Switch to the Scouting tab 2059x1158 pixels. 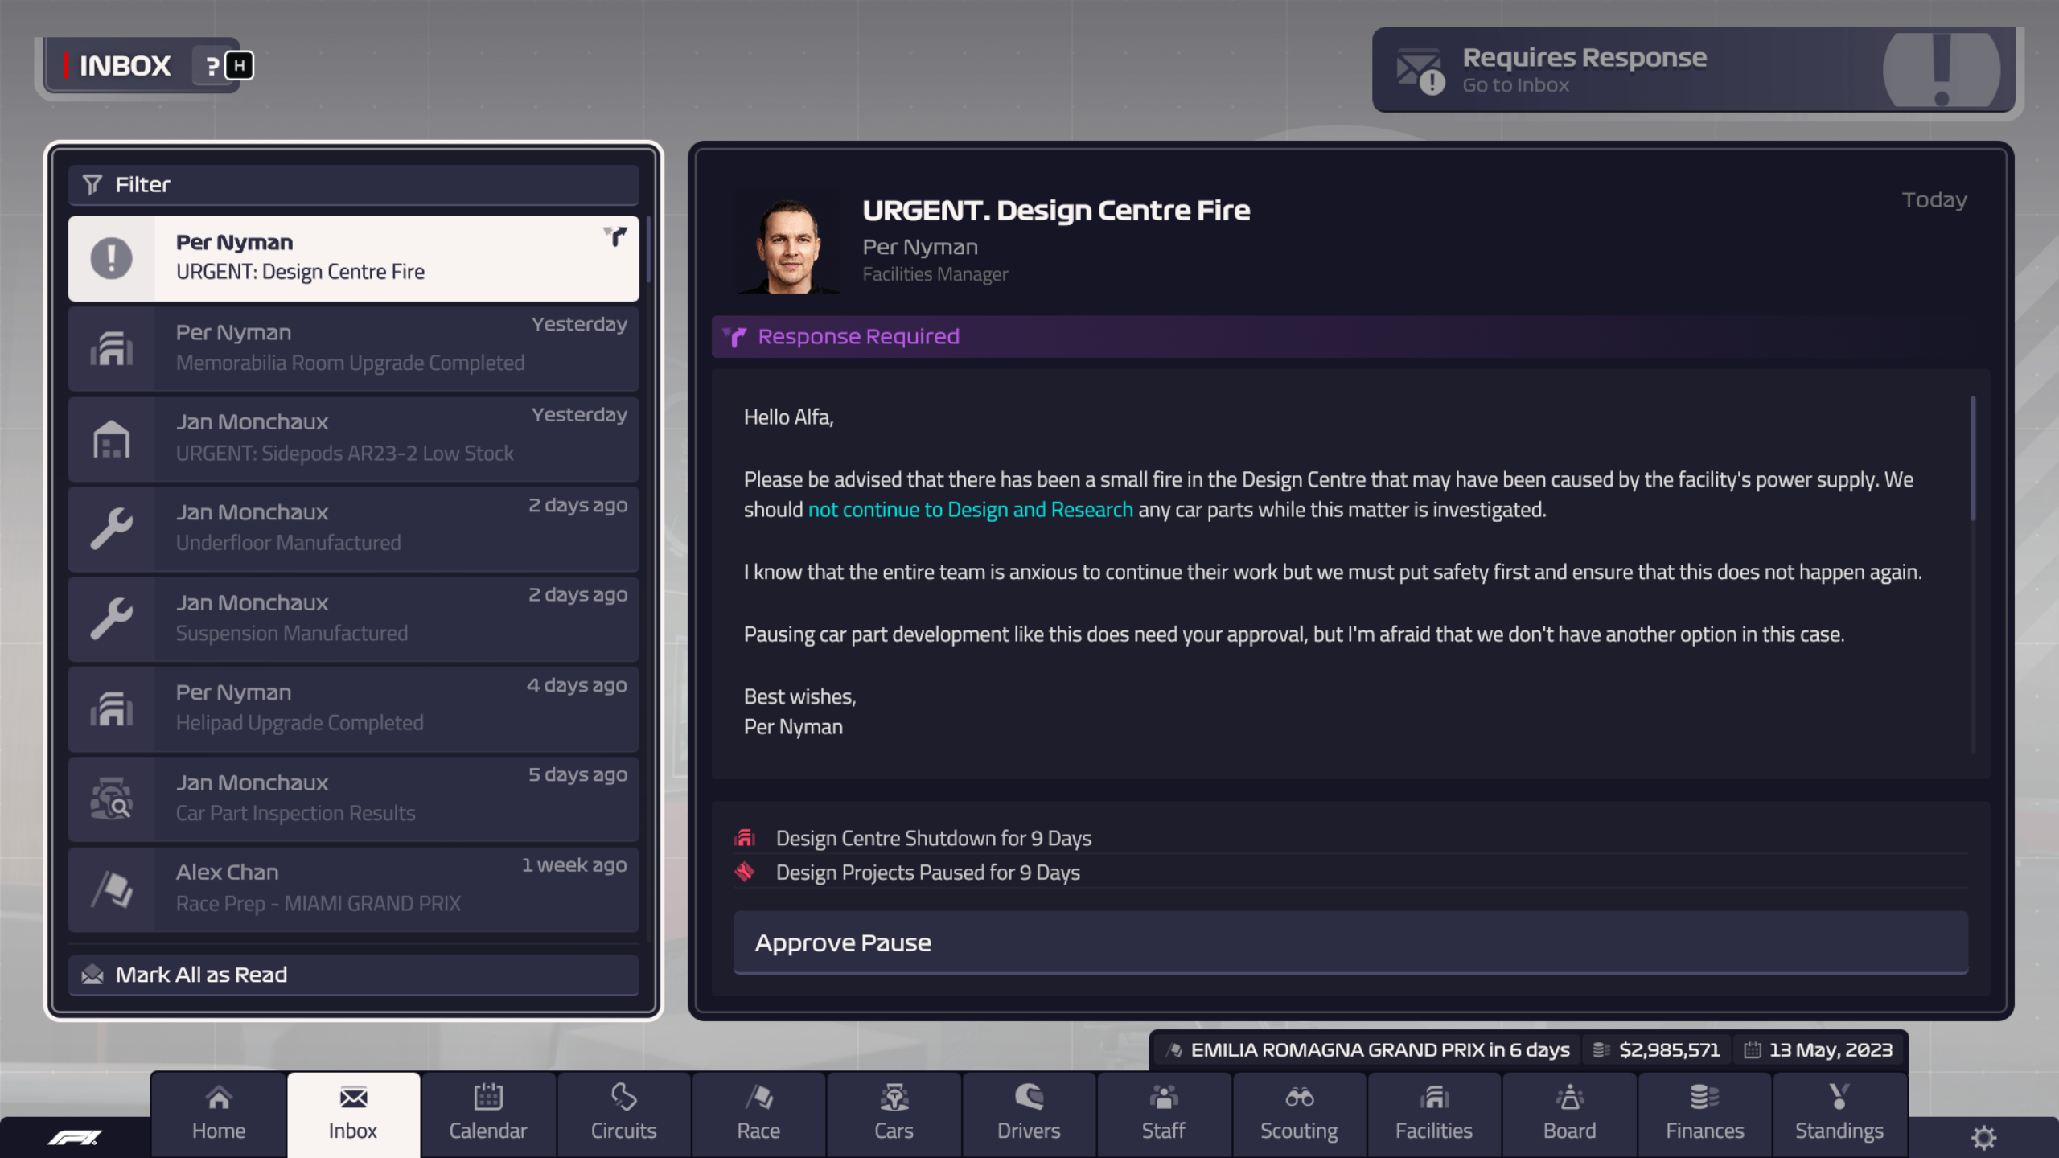coord(1298,1114)
